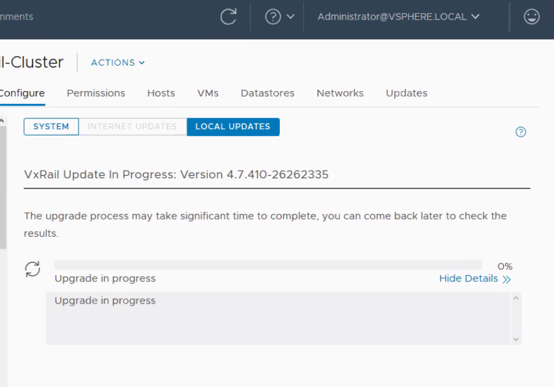Click the Hide Details link
This screenshot has height=387, width=554.
click(468, 279)
